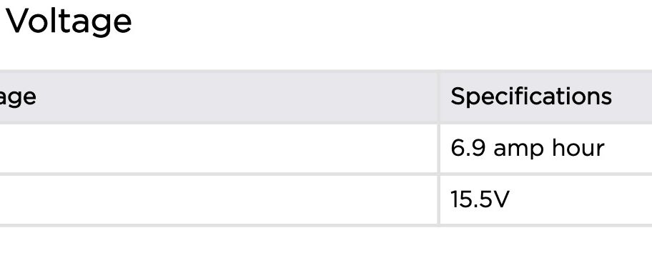Click the border between header and "6.9 amp hour" row
This screenshot has width=652, height=273.
click(x=326, y=123)
